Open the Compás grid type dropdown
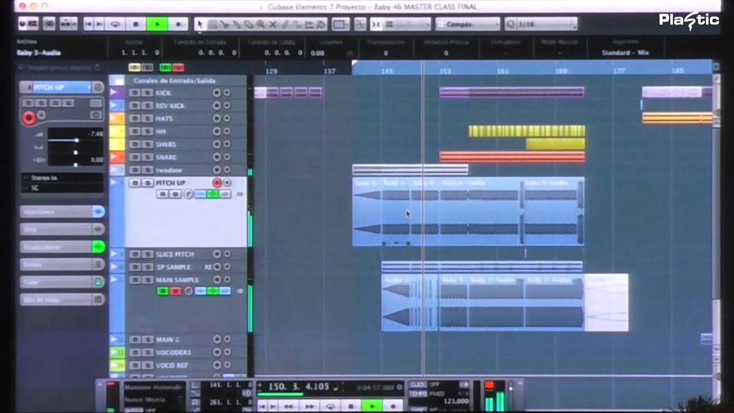Image resolution: width=734 pixels, height=413 pixels. click(x=467, y=25)
